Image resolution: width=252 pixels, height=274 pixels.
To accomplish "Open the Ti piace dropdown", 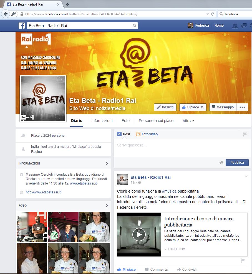I will tap(193, 107).
